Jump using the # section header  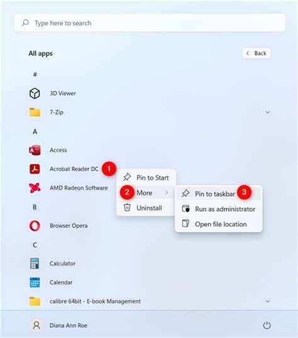pos(35,74)
